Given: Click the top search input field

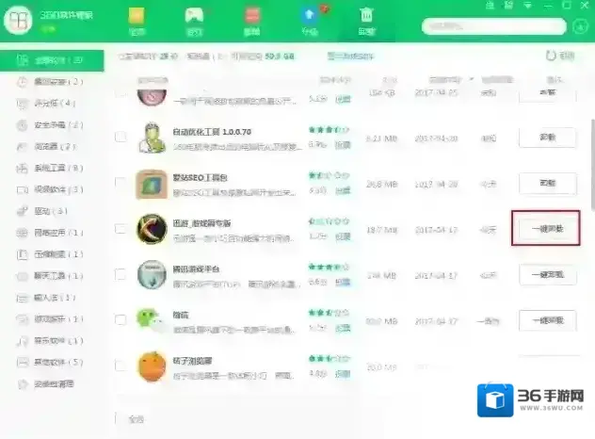Looking at the screenshot, I should [494, 26].
